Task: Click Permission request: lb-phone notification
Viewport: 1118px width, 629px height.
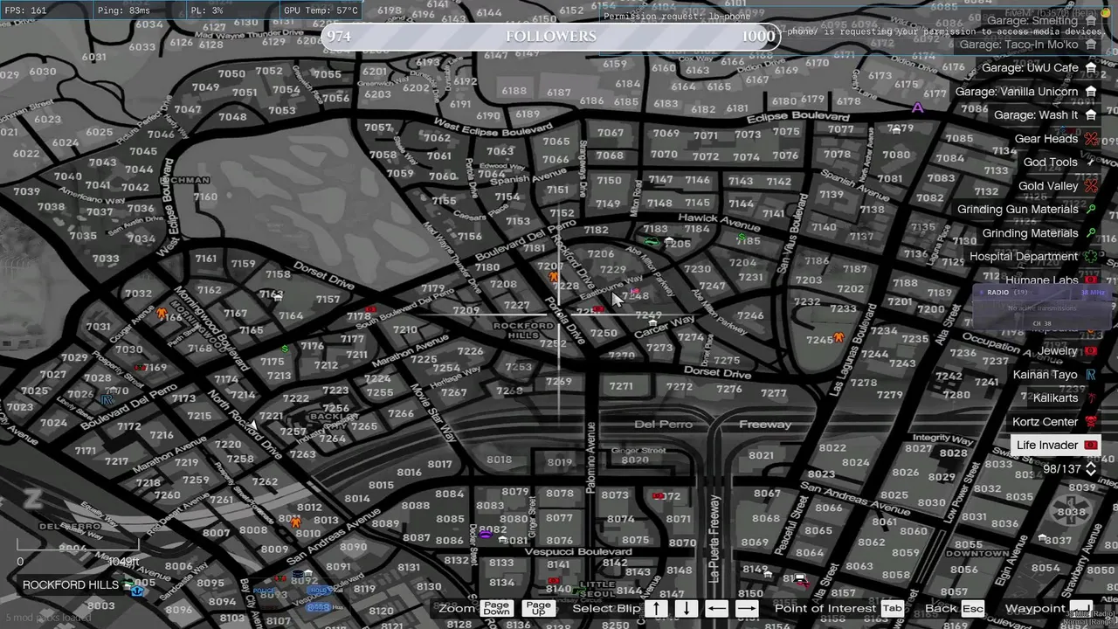Action: pyautogui.click(x=677, y=16)
